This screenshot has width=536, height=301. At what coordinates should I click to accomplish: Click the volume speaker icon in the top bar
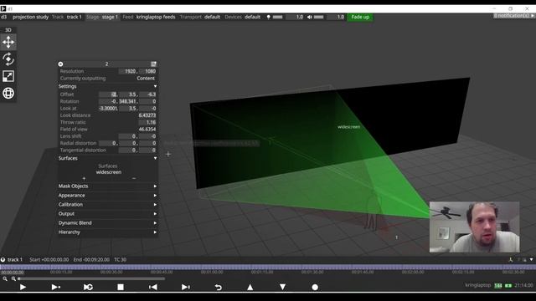tap(309, 17)
